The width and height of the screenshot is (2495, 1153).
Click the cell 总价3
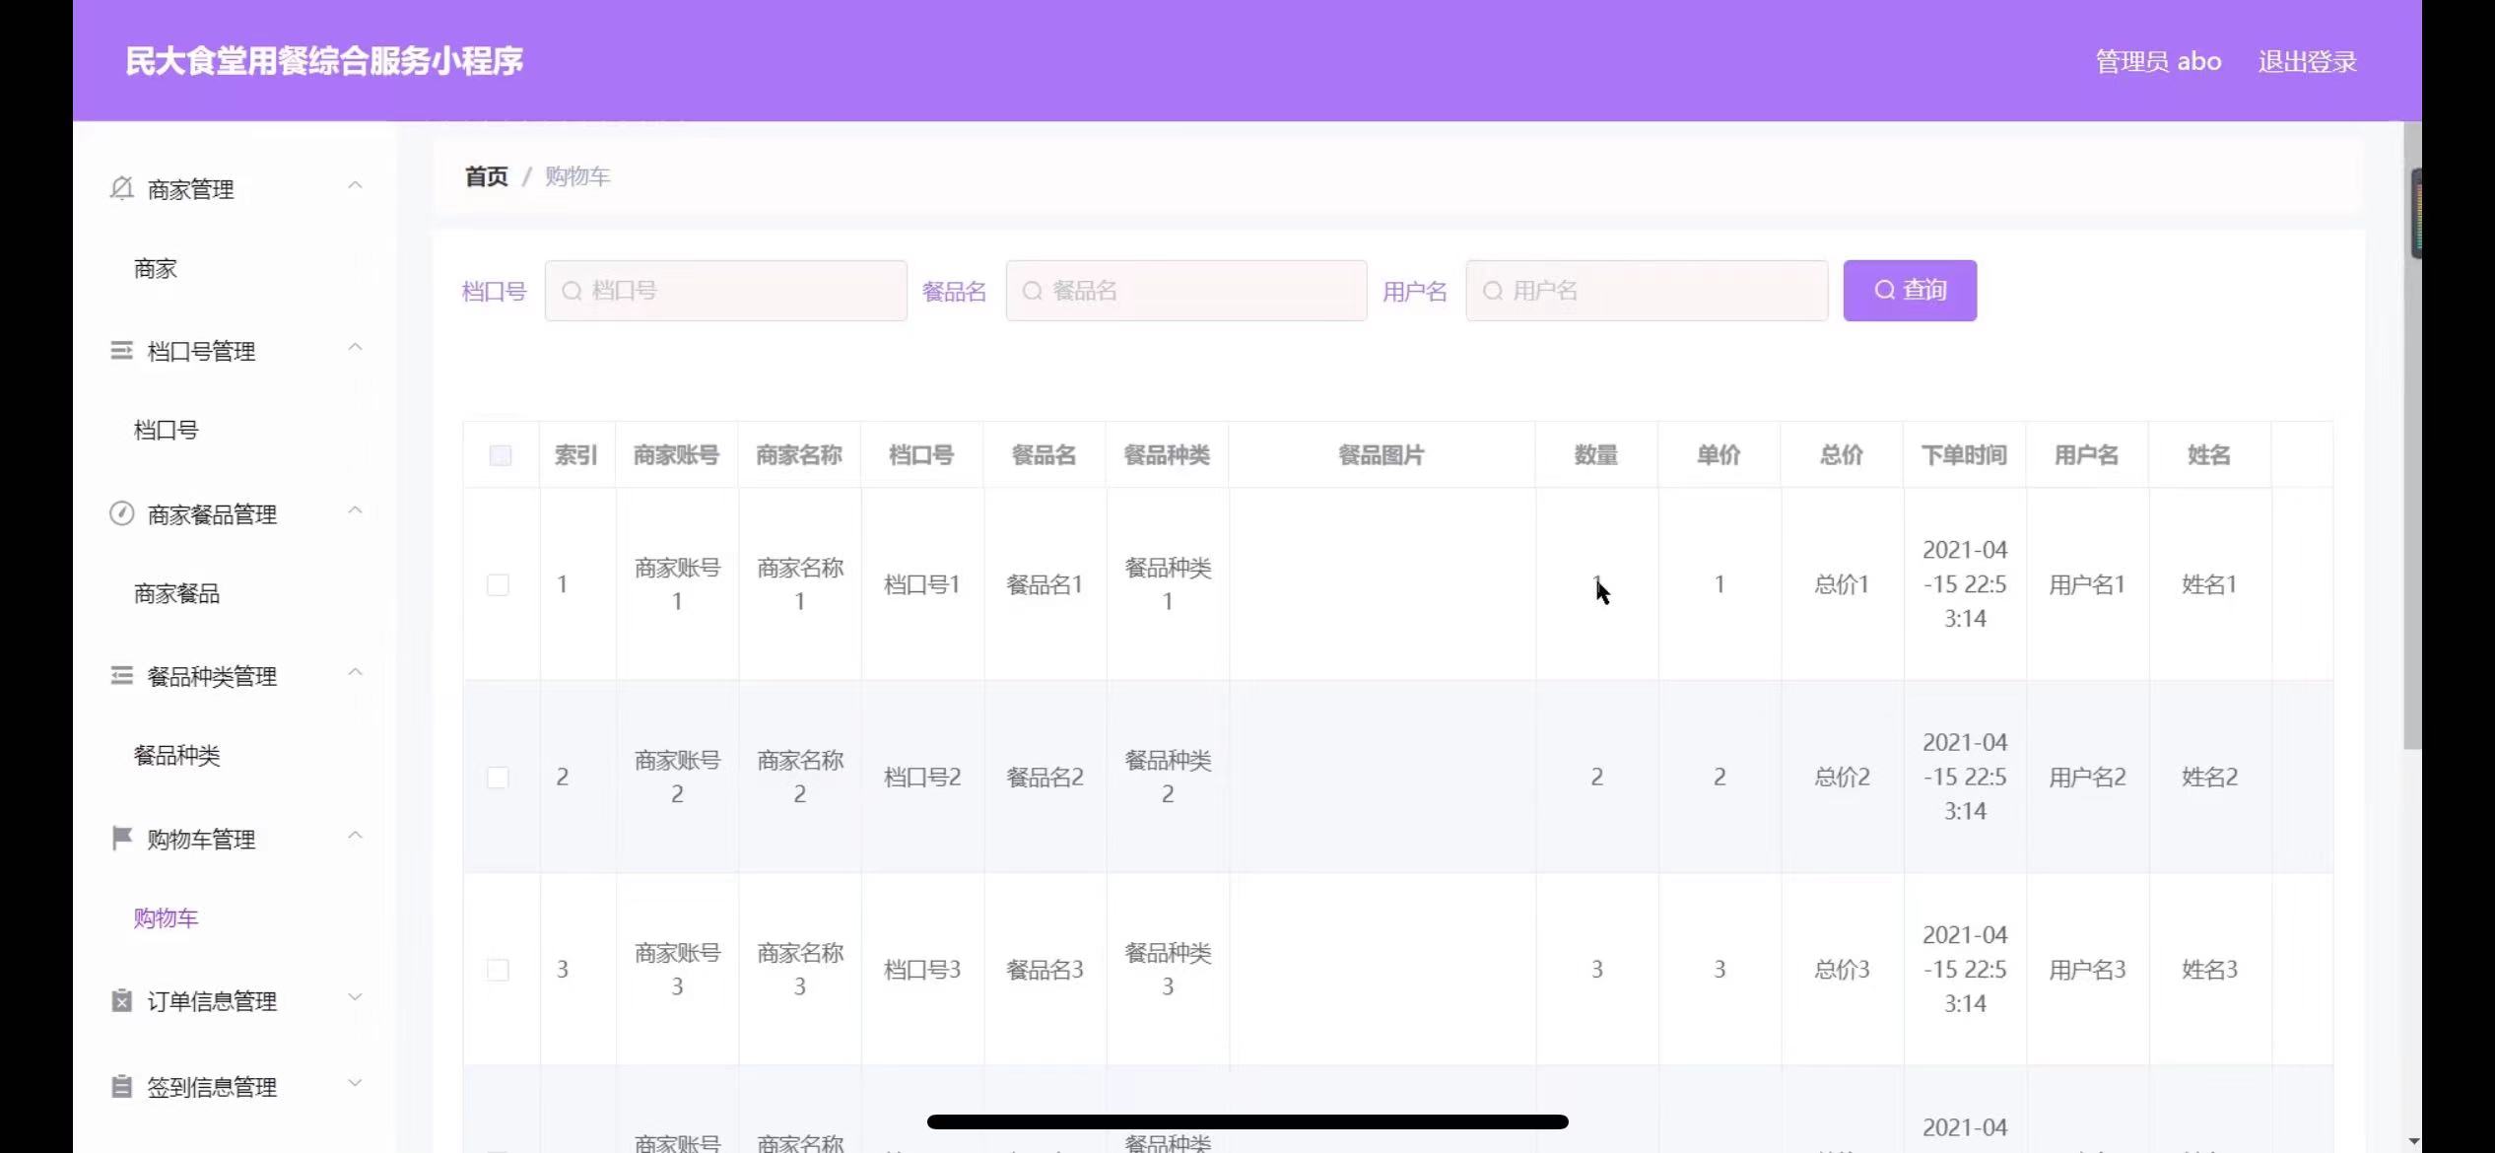1842,970
